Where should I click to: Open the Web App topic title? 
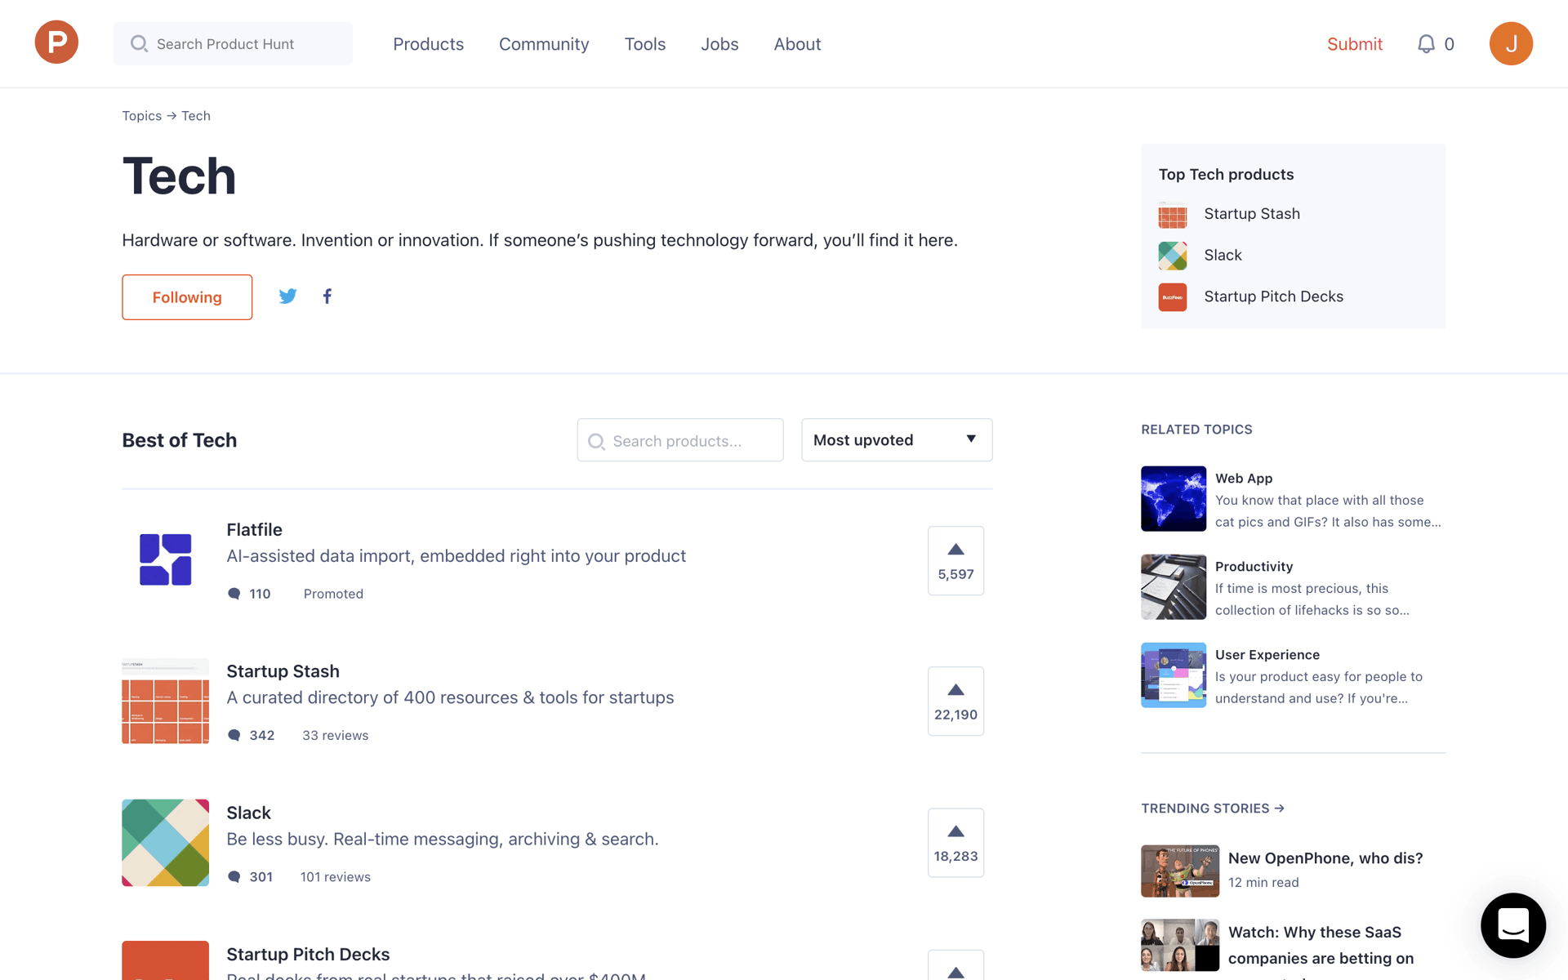coord(1244,479)
